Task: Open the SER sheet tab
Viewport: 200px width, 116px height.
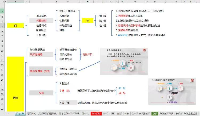Action: coord(113,114)
